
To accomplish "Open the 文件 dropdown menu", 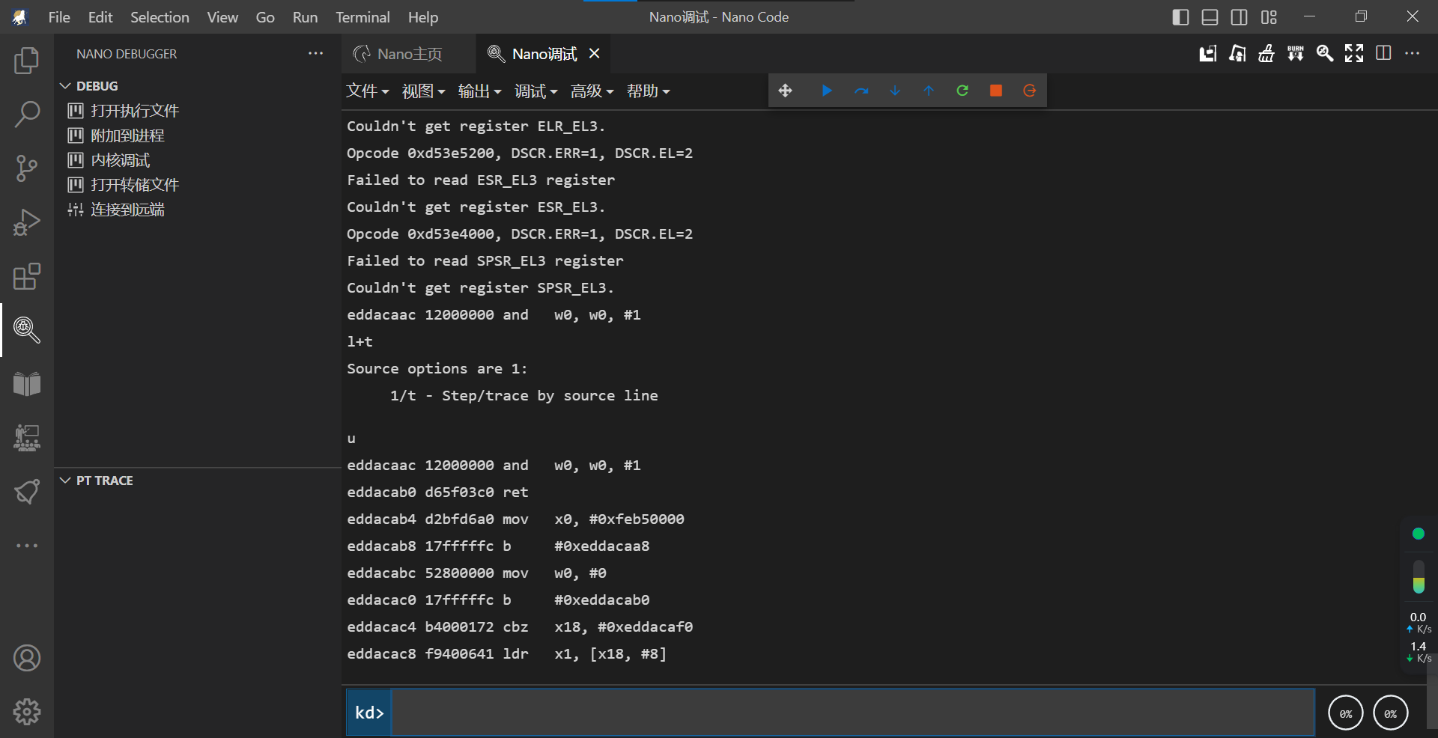I will [x=367, y=91].
